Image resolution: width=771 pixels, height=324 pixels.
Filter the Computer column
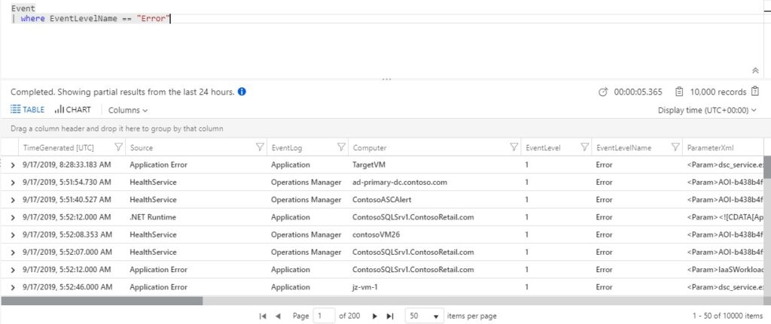(513, 147)
